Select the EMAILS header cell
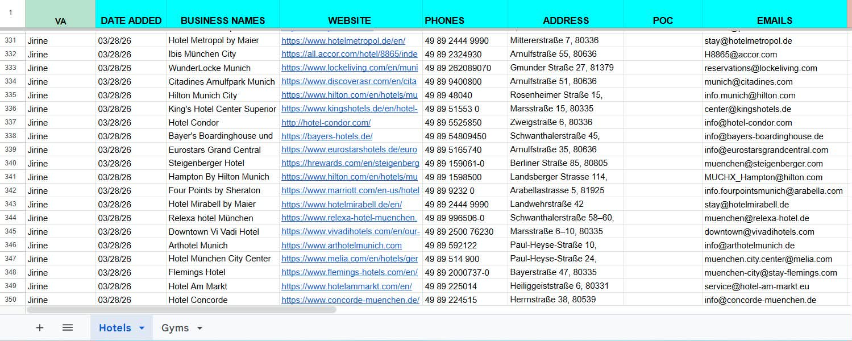This screenshot has height=341, width=852. [775, 14]
